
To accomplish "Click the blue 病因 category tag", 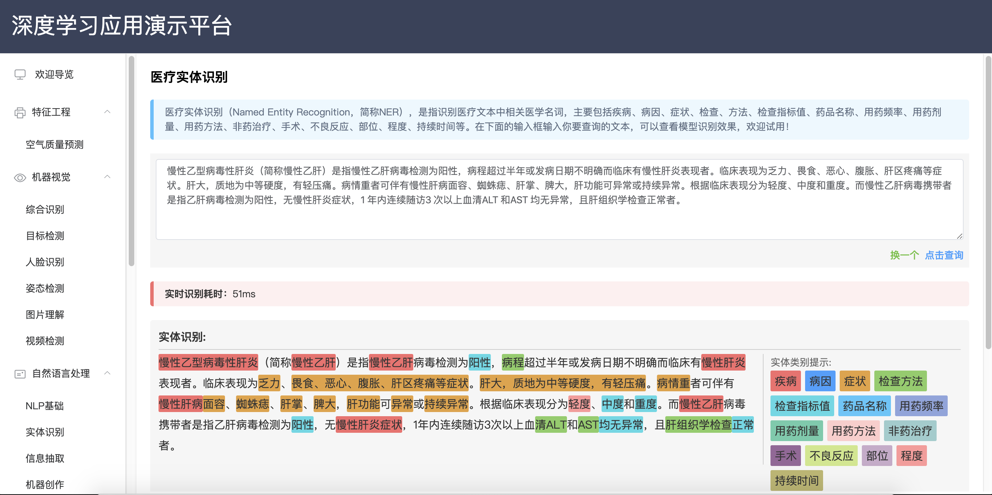I will [820, 381].
